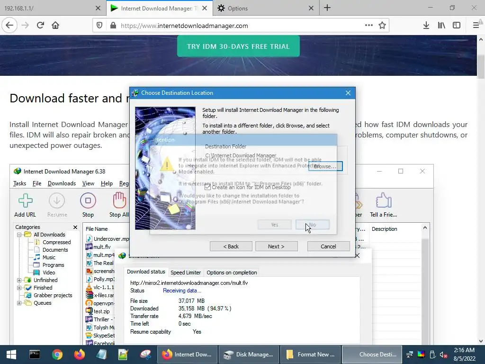Open the View menu in IDM
The width and height of the screenshot is (485, 364).
click(88, 183)
